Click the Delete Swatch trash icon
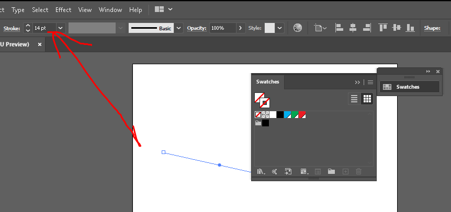451x212 pixels. click(359, 172)
